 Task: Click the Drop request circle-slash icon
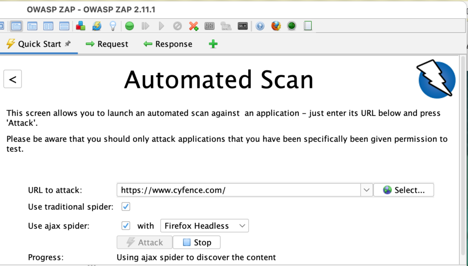[x=177, y=26]
